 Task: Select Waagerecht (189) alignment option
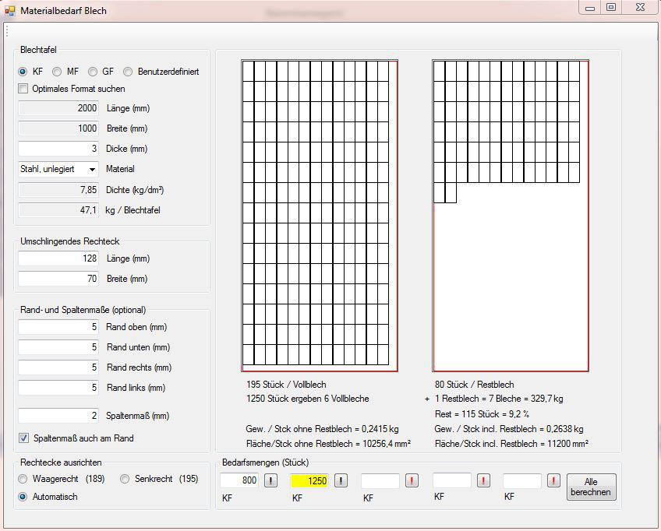pyautogui.click(x=23, y=479)
